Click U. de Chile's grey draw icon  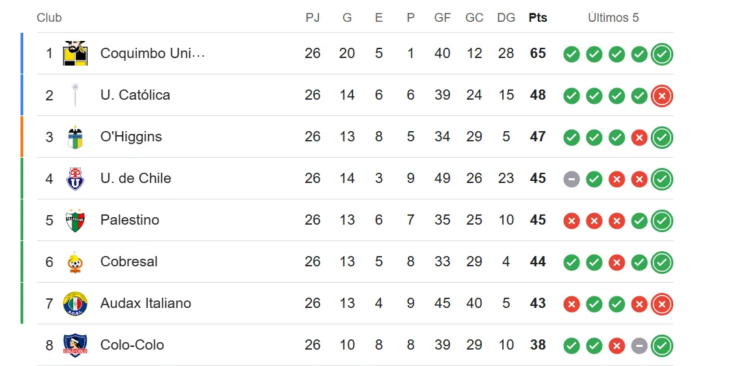571,180
